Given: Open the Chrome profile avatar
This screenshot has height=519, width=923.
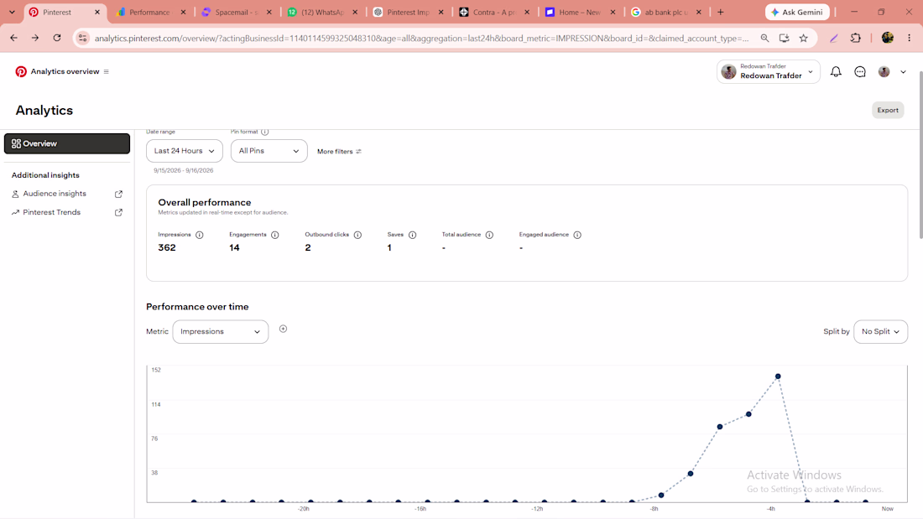Looking at the screenshot, I should [888, 38].
